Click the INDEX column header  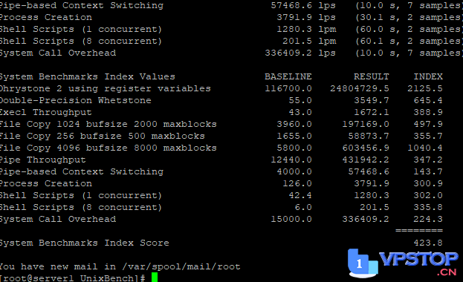(428, 76)
